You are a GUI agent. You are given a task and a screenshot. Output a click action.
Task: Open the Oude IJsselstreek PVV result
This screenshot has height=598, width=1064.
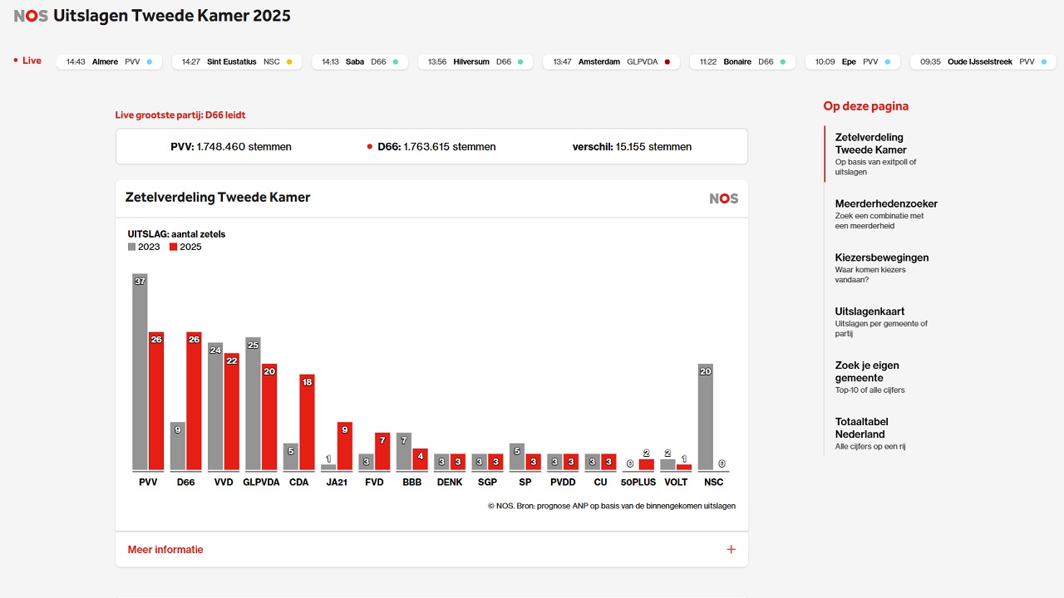coord(978,61)
